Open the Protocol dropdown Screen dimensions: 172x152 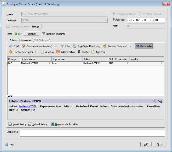click(106, 20)
